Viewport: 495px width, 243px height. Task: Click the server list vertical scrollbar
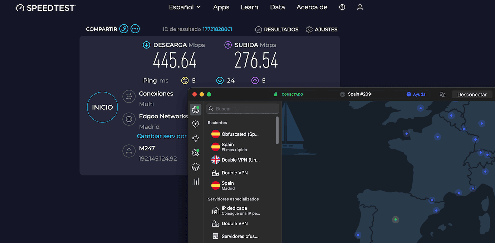click(277, 130)
